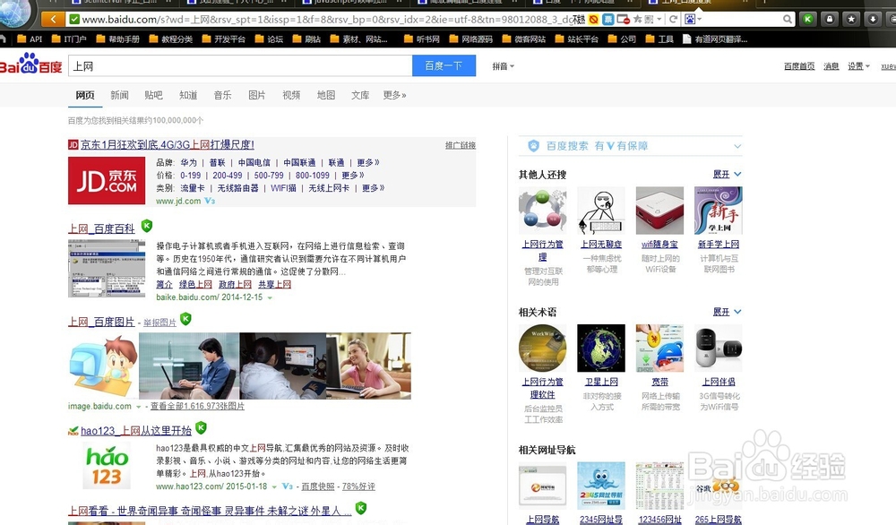
Task: Open the dropdown arrow after image.baidu.com
Action: tap(138, 407)
